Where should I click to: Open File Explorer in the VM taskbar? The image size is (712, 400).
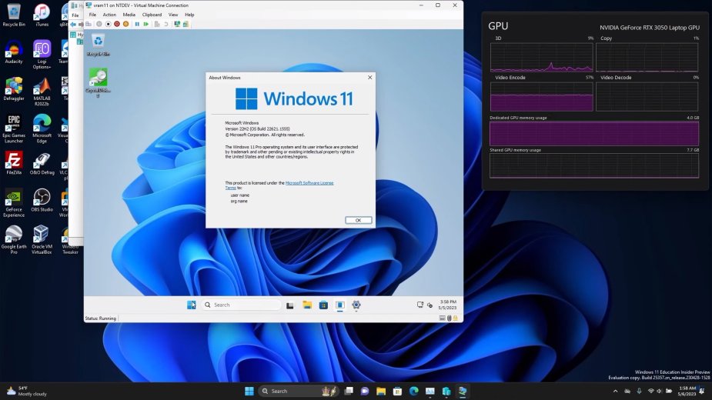(307, 305)
